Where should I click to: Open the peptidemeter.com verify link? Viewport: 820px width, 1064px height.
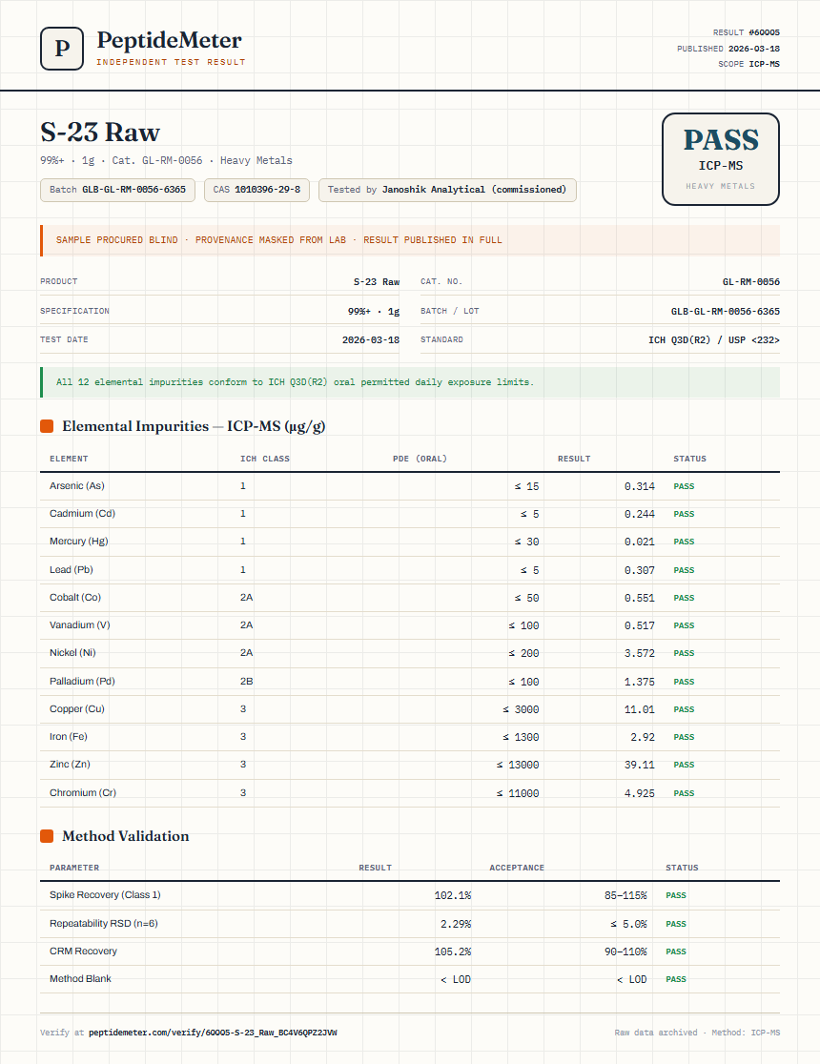(213, 1033)
